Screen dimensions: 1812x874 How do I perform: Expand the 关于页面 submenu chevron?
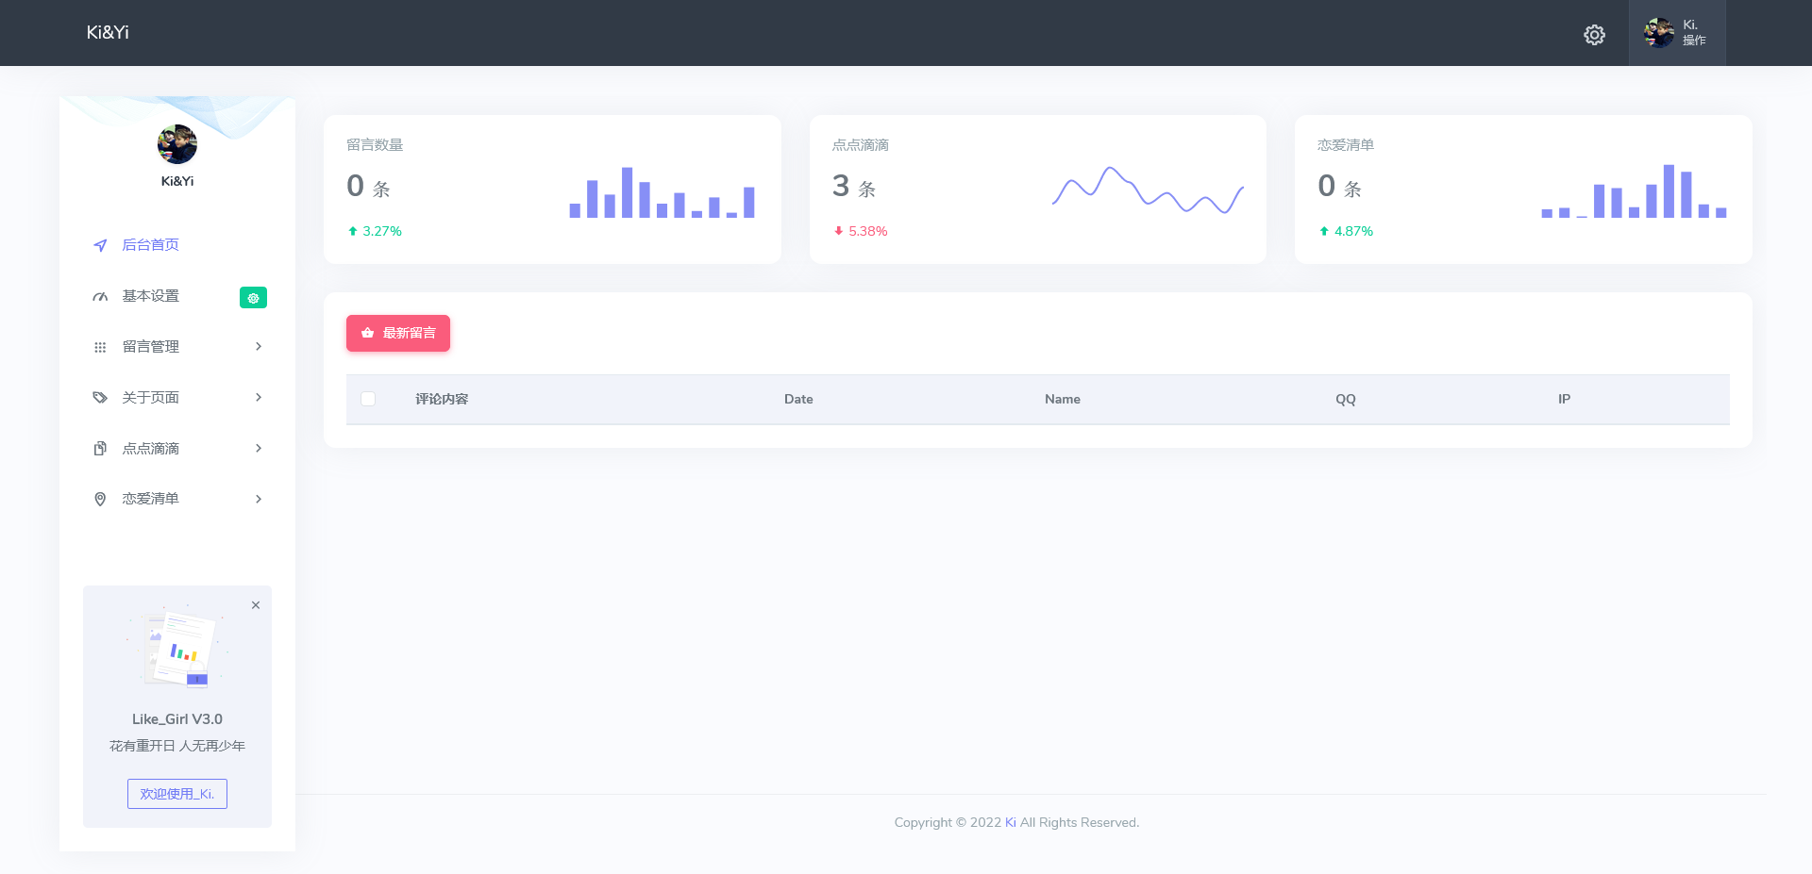(259, 398)
